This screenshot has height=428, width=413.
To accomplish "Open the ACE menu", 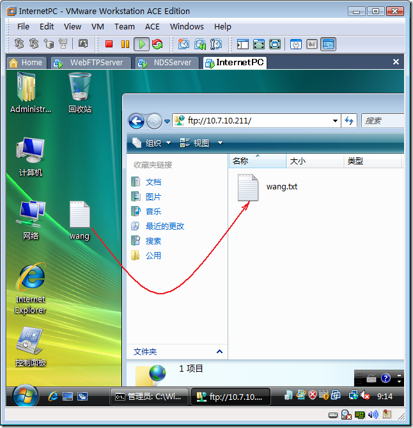I will (x=152, y=27).
